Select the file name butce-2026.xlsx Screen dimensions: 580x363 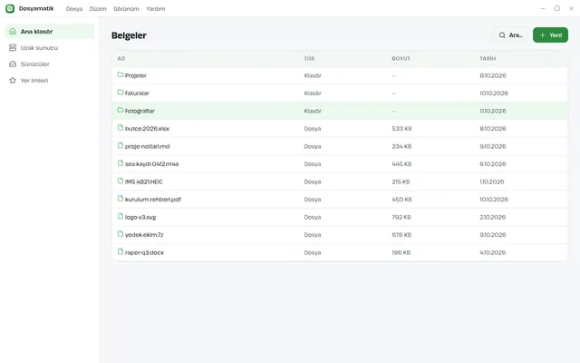tap(147, 129)
